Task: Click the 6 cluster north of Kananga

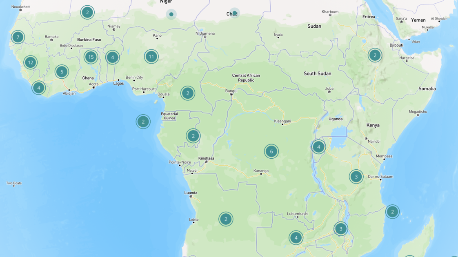Action: [271, 151]
